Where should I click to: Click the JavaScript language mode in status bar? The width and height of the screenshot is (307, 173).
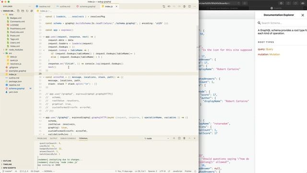point(177,171)
